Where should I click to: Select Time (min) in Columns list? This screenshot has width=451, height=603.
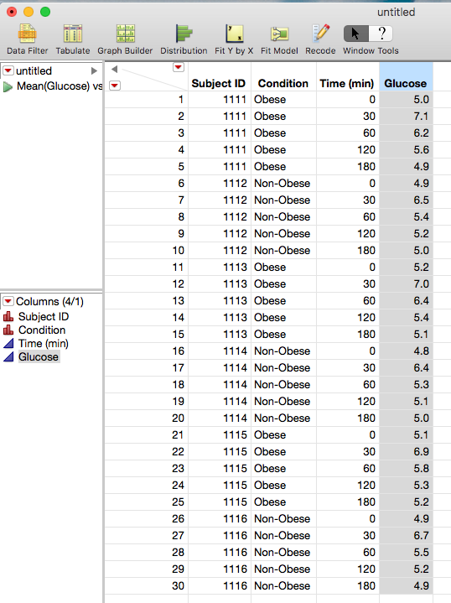tap(44, 343)
